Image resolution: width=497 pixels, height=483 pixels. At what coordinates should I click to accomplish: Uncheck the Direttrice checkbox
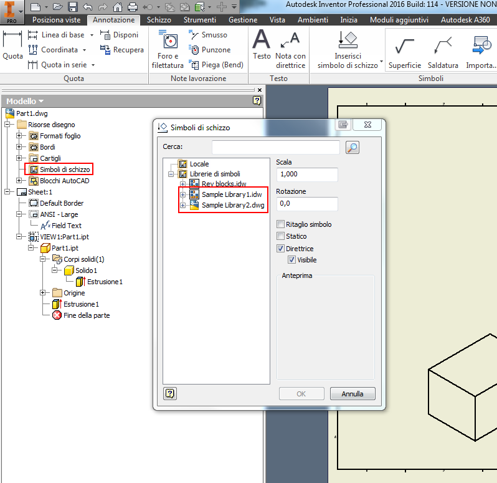pyautogui.click(x=280, y=248)
